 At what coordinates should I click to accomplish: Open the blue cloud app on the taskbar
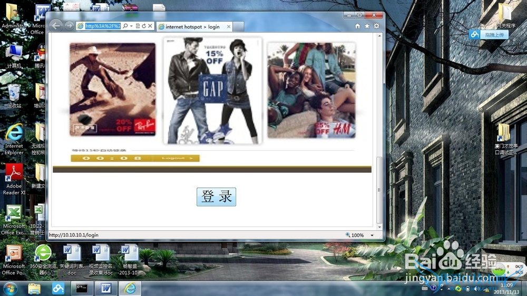pyautogui.click(x=58, y=288)
